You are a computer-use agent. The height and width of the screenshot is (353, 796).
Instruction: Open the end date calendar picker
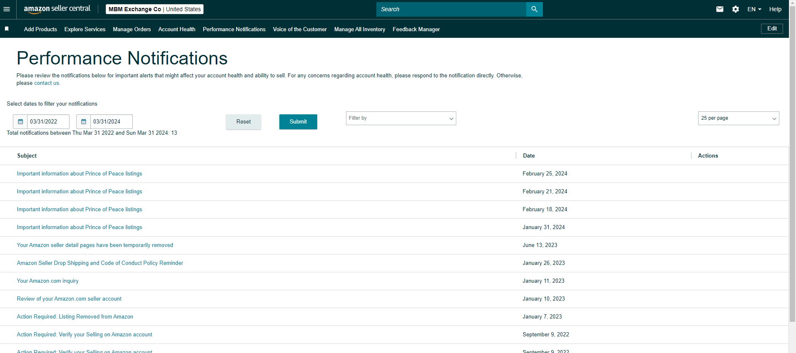[x=84, y=122]
